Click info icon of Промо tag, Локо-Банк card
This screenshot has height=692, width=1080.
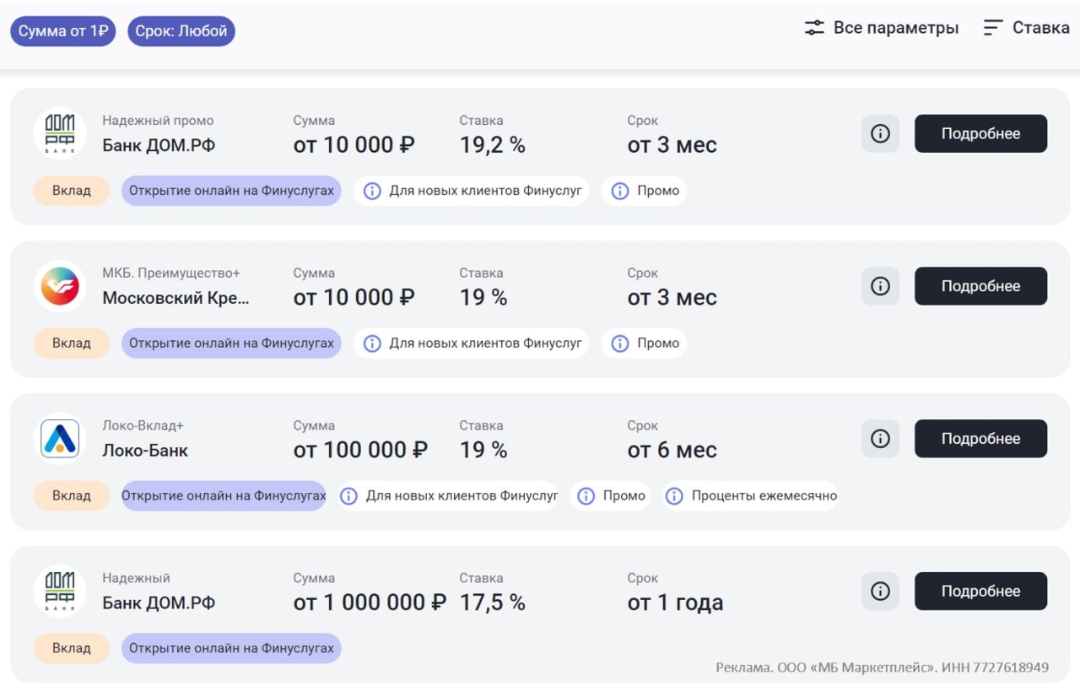(586, 496)
